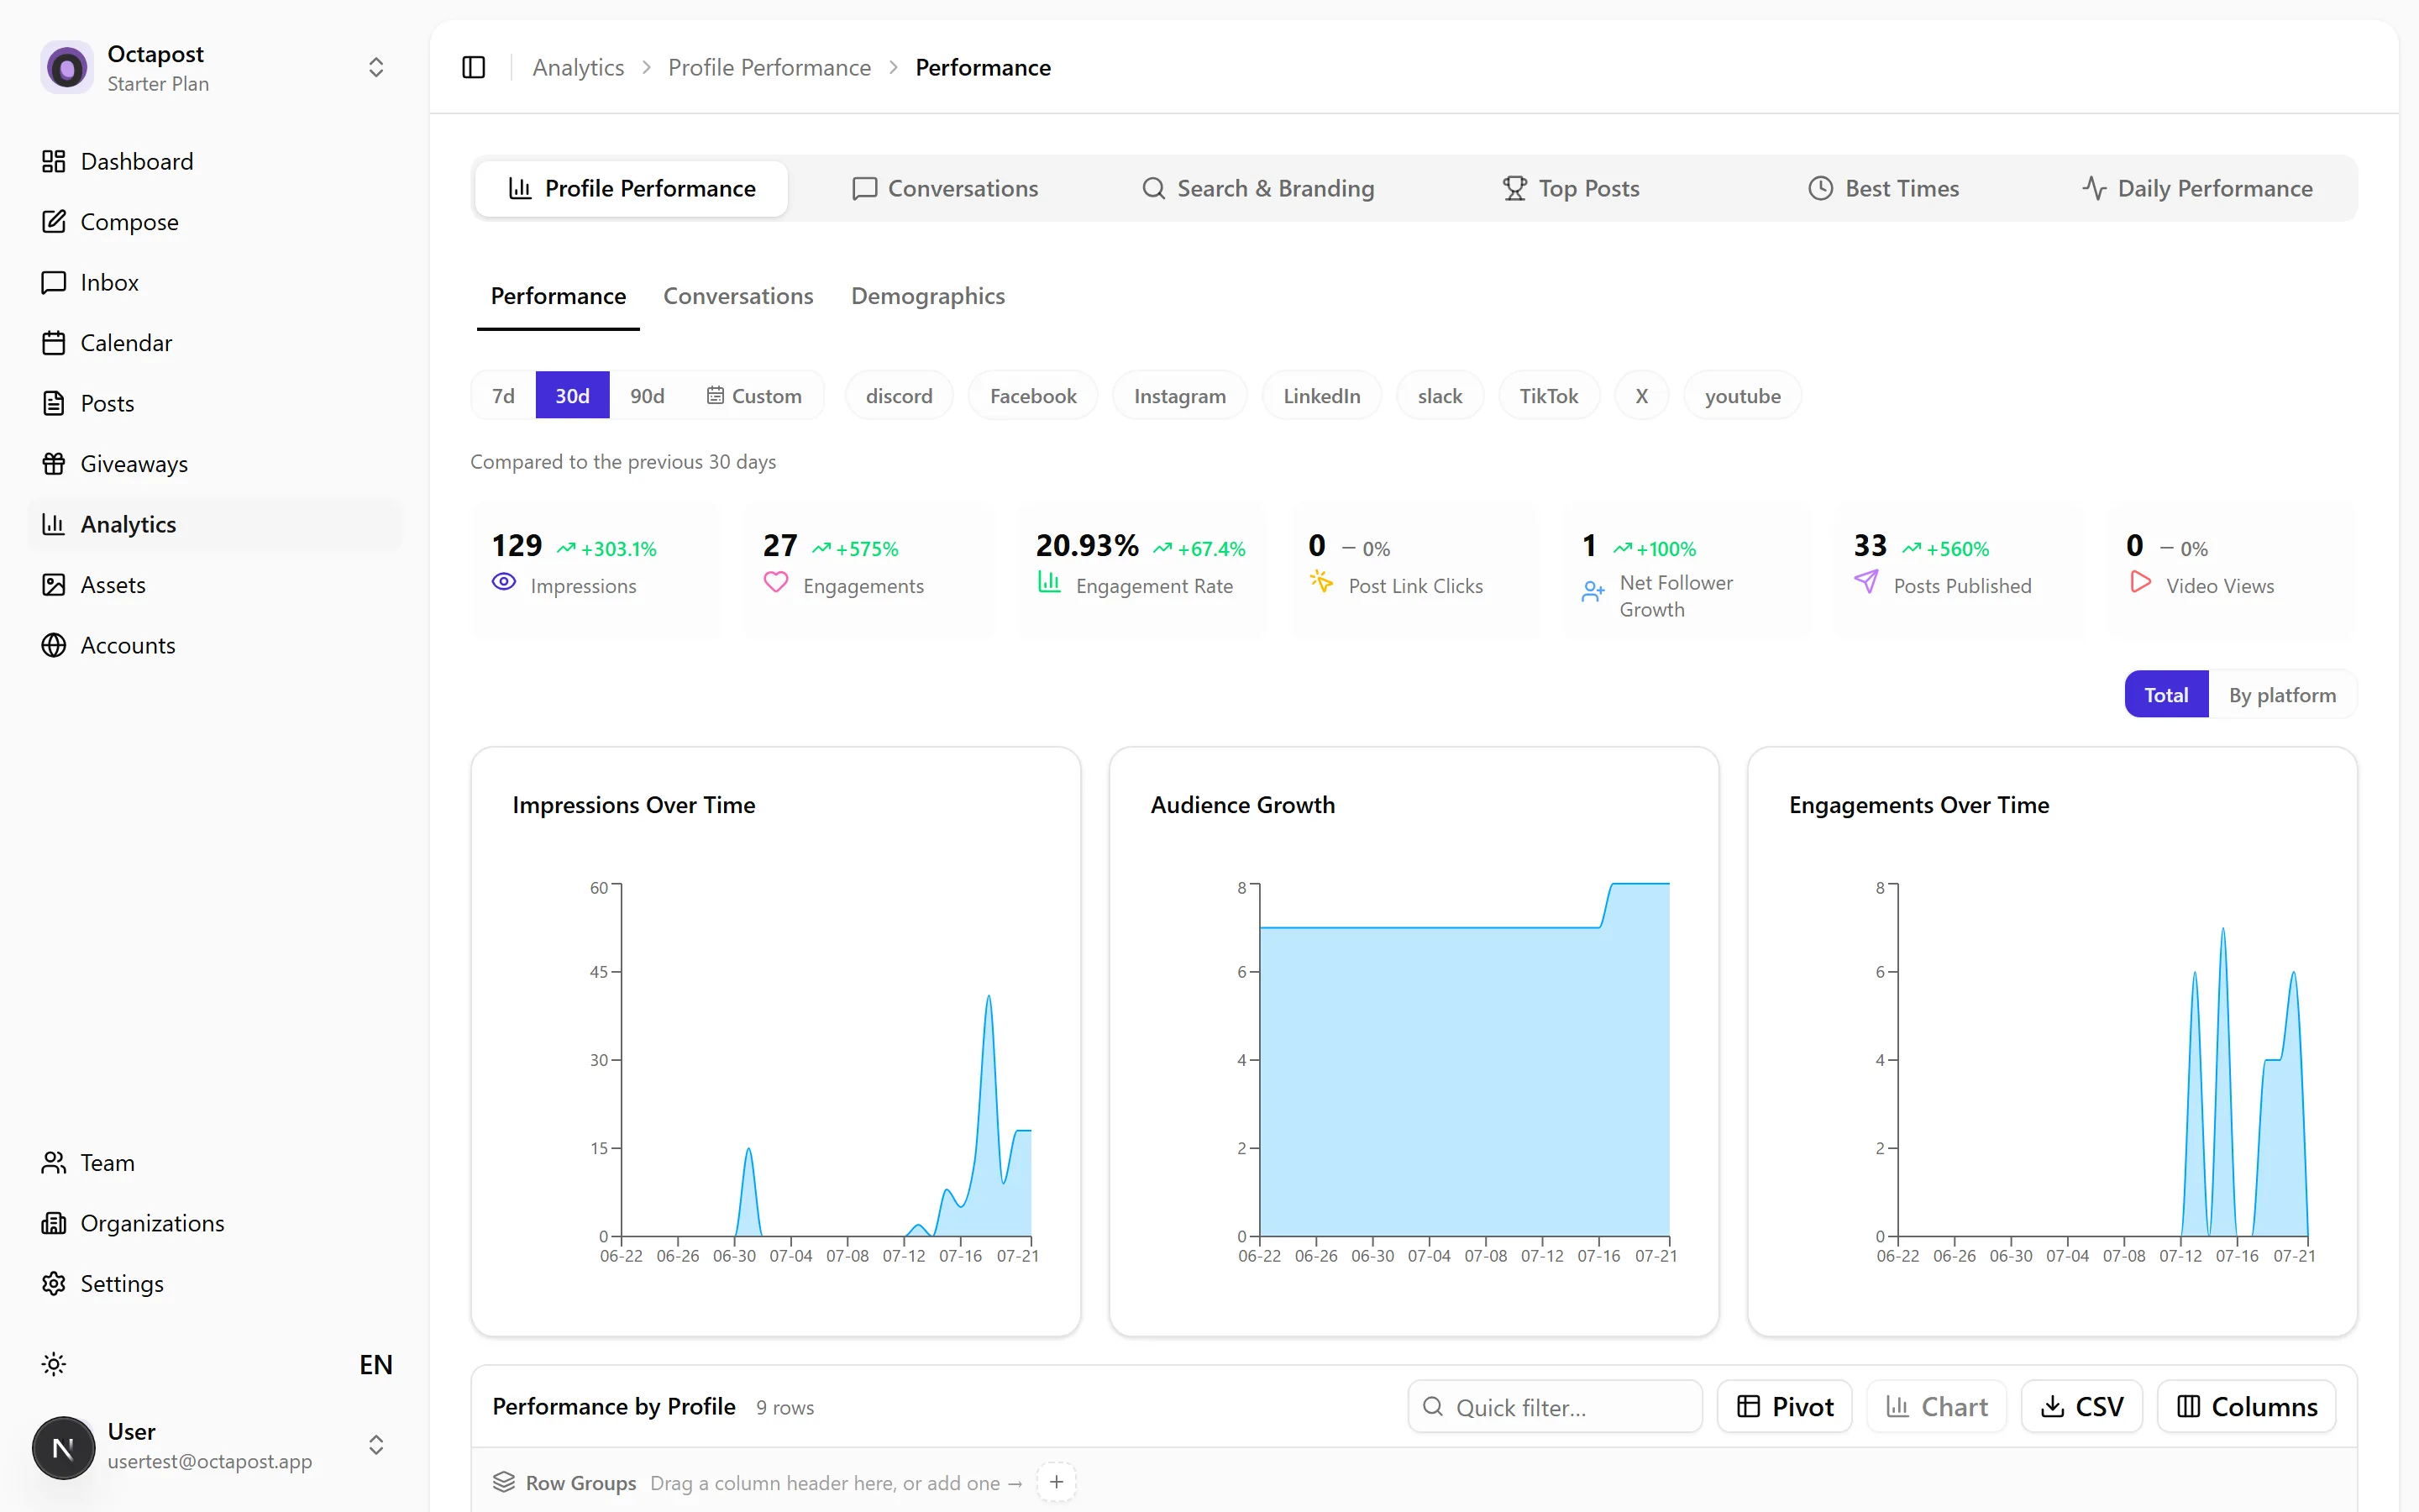Switch charts to Total view
Screen dimensions: 2419x1512
[x=2166, y=695]
